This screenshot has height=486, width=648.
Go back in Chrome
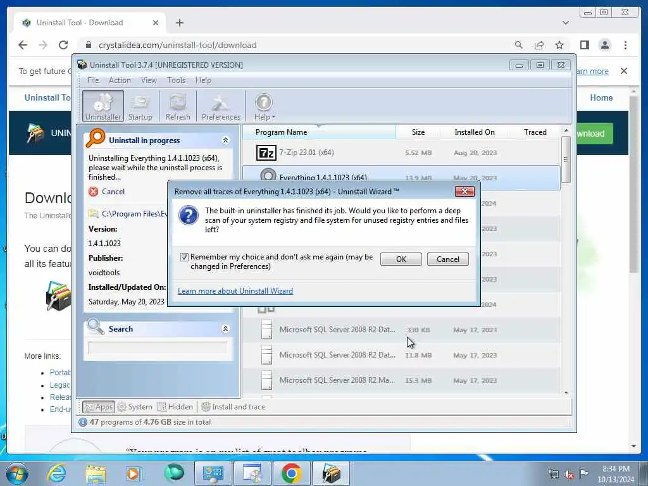[23, 45]
